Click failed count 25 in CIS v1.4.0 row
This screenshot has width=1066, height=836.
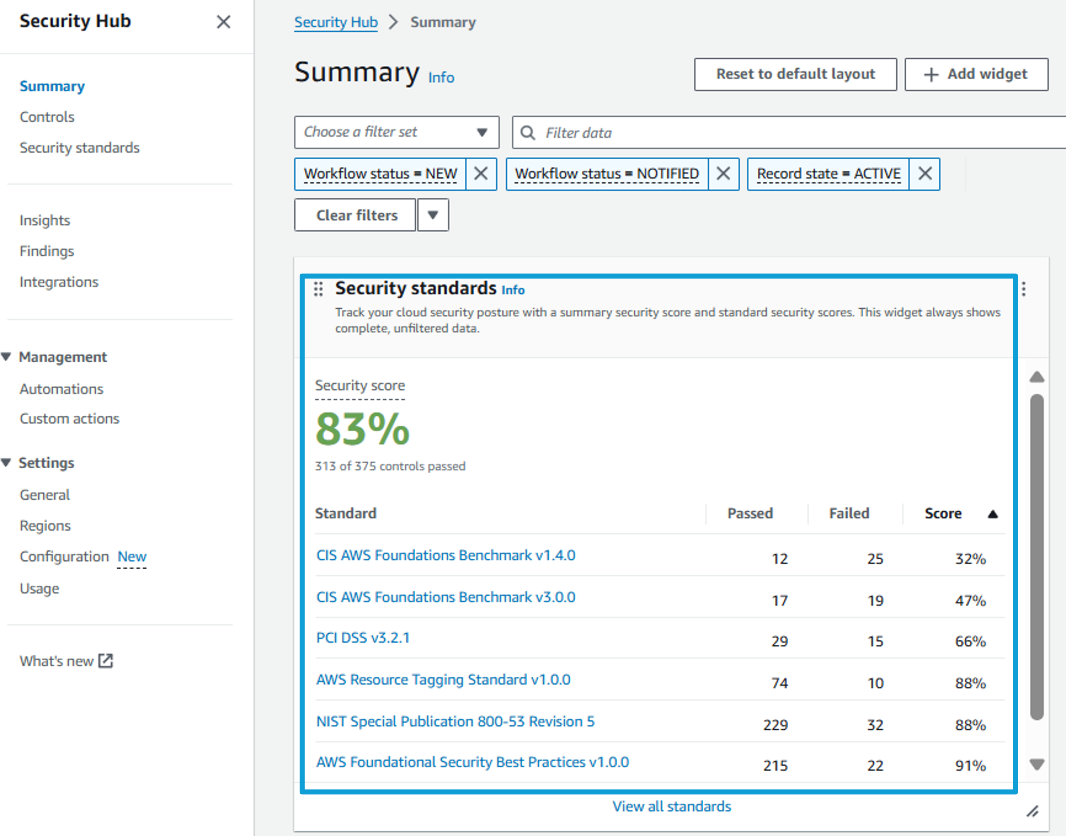875,559
